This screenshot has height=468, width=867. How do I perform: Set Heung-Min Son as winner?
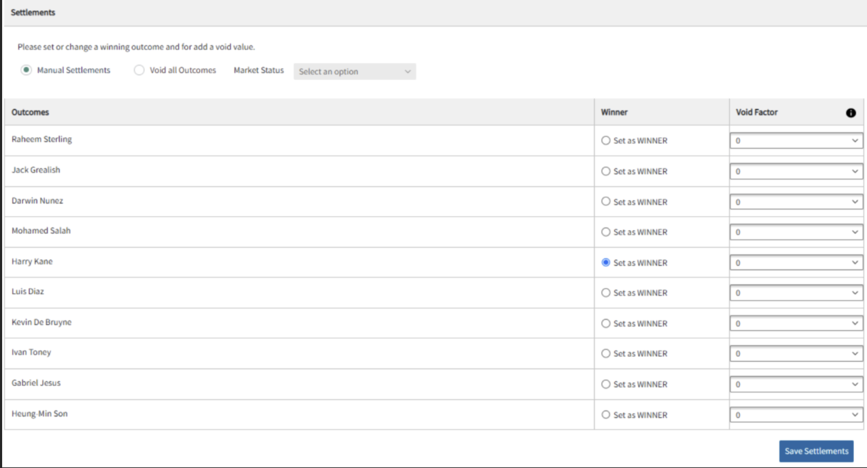click(606, 415)
